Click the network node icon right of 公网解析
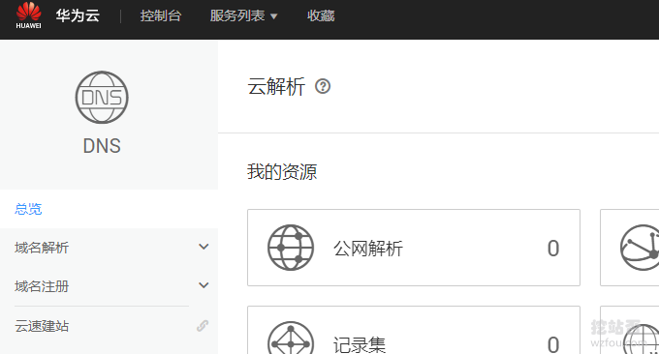This screenshot has height=354, width=659. click(x=640, y=248)
